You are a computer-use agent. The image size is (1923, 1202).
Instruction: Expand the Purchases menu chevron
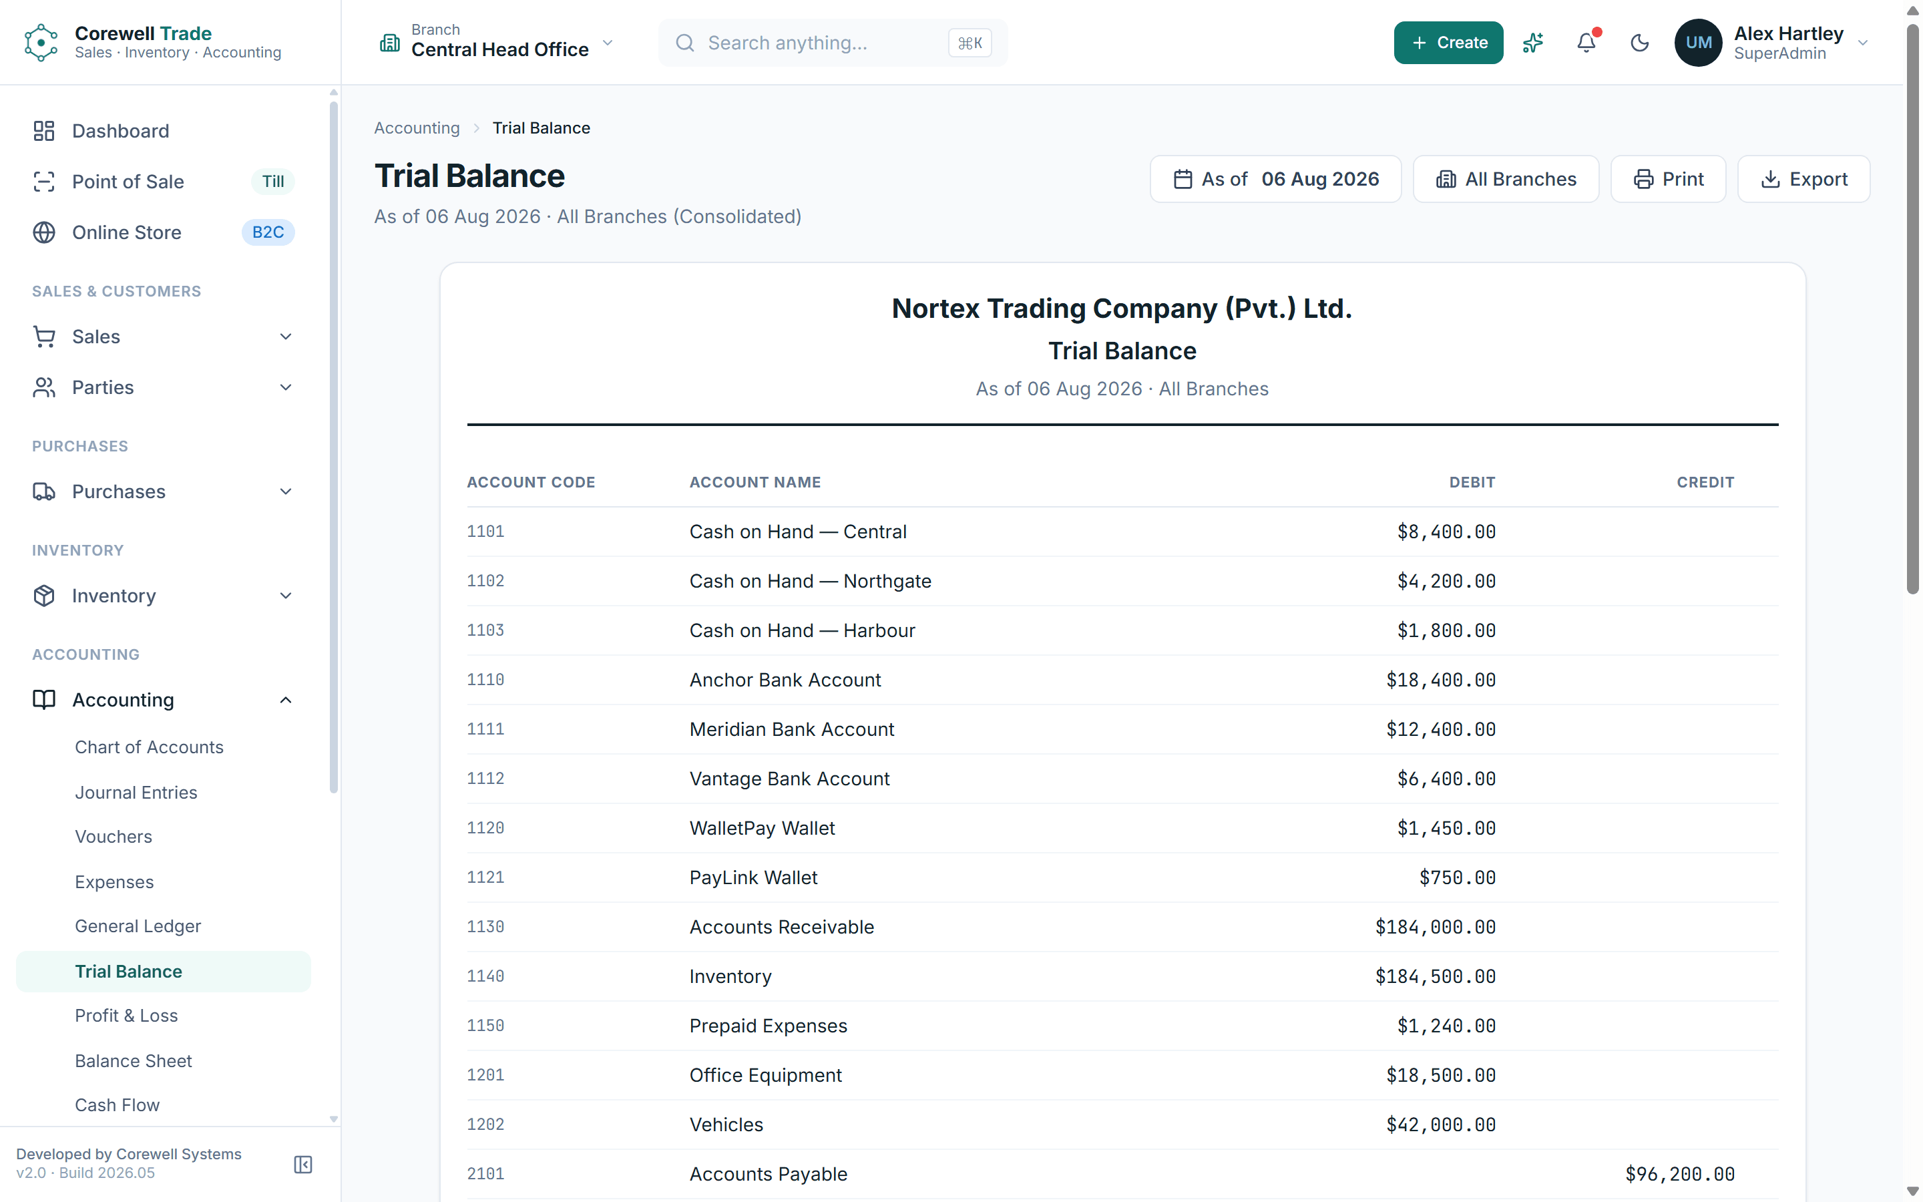pos(286,491)
